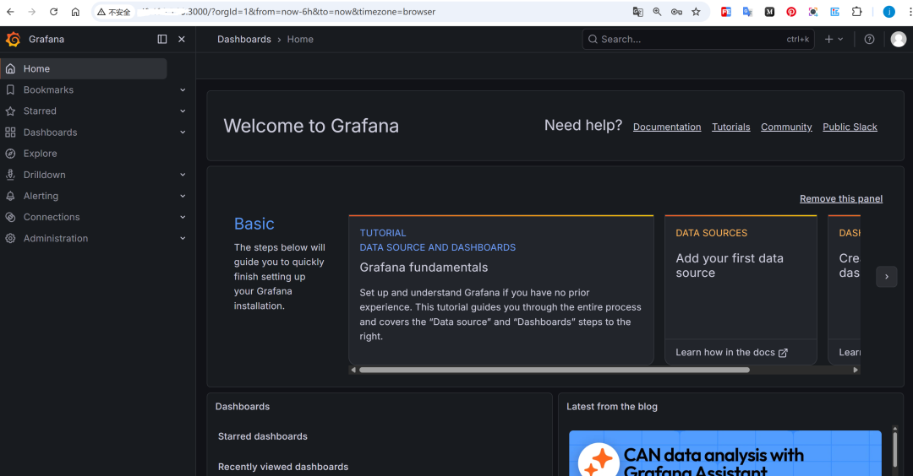Viewport: 913px width, 476px height.
Task: Open the Documentation link
Action: point(667,127)
